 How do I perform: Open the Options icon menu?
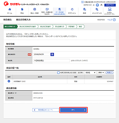tap(72, 10)
